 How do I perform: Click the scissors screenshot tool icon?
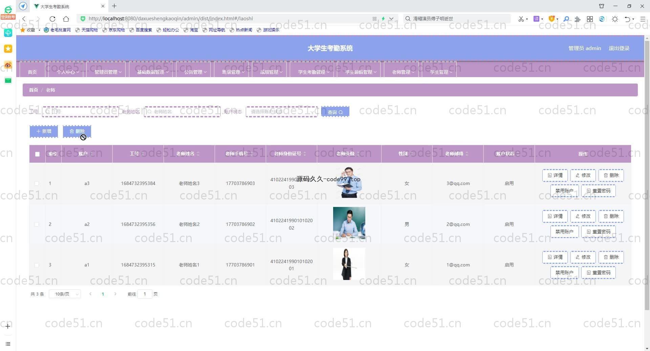click(x=521, y=19)
